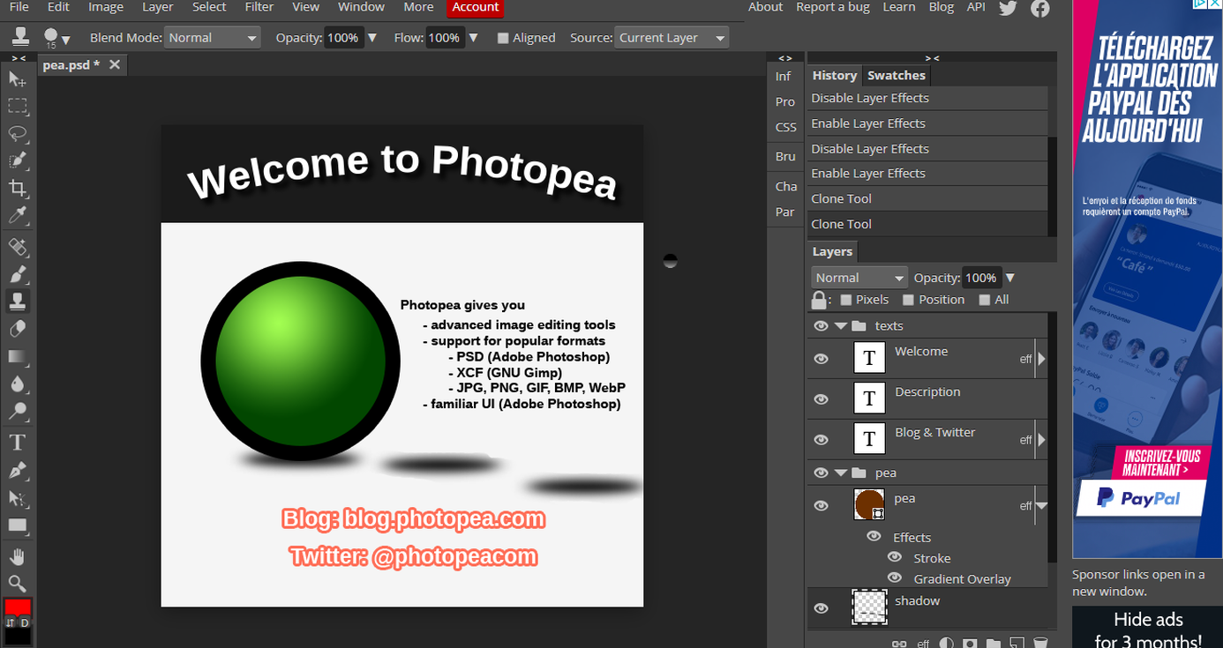Switch to the Swatches tab

point(897,76)
